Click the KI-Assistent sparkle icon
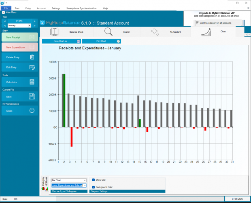Viewport: 251px width, 203px height. pyautogui.click(x=155, y=32)
